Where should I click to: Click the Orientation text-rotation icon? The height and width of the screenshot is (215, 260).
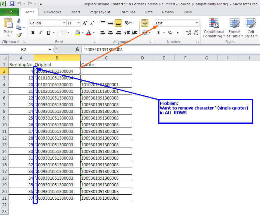click(x=127, y=23)
